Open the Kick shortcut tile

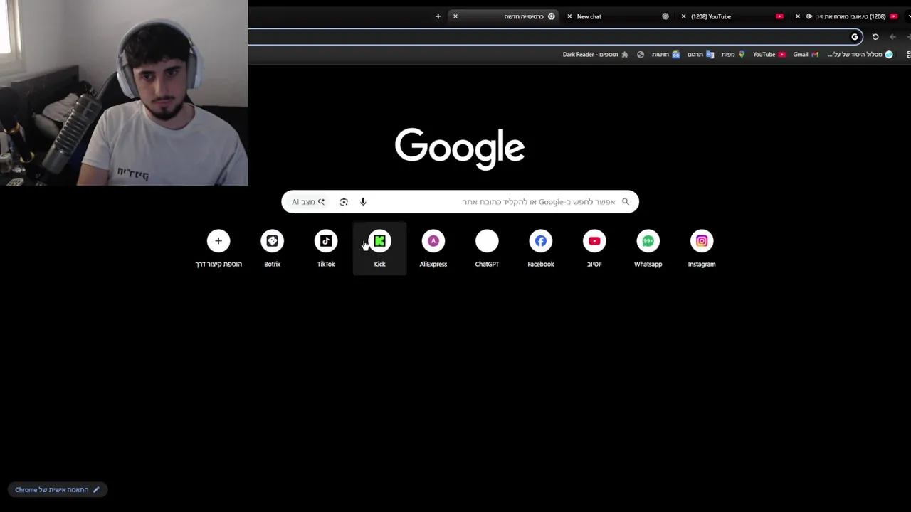(379, 248)
